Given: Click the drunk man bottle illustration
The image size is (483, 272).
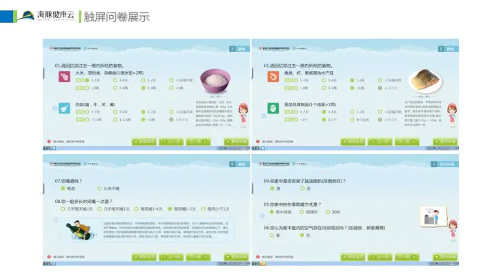Looking at the screenshot, I should 79,231.
